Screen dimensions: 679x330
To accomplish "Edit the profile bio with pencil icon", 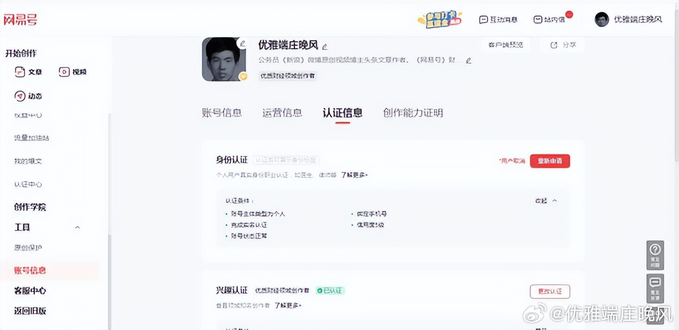I will (468, 60).
